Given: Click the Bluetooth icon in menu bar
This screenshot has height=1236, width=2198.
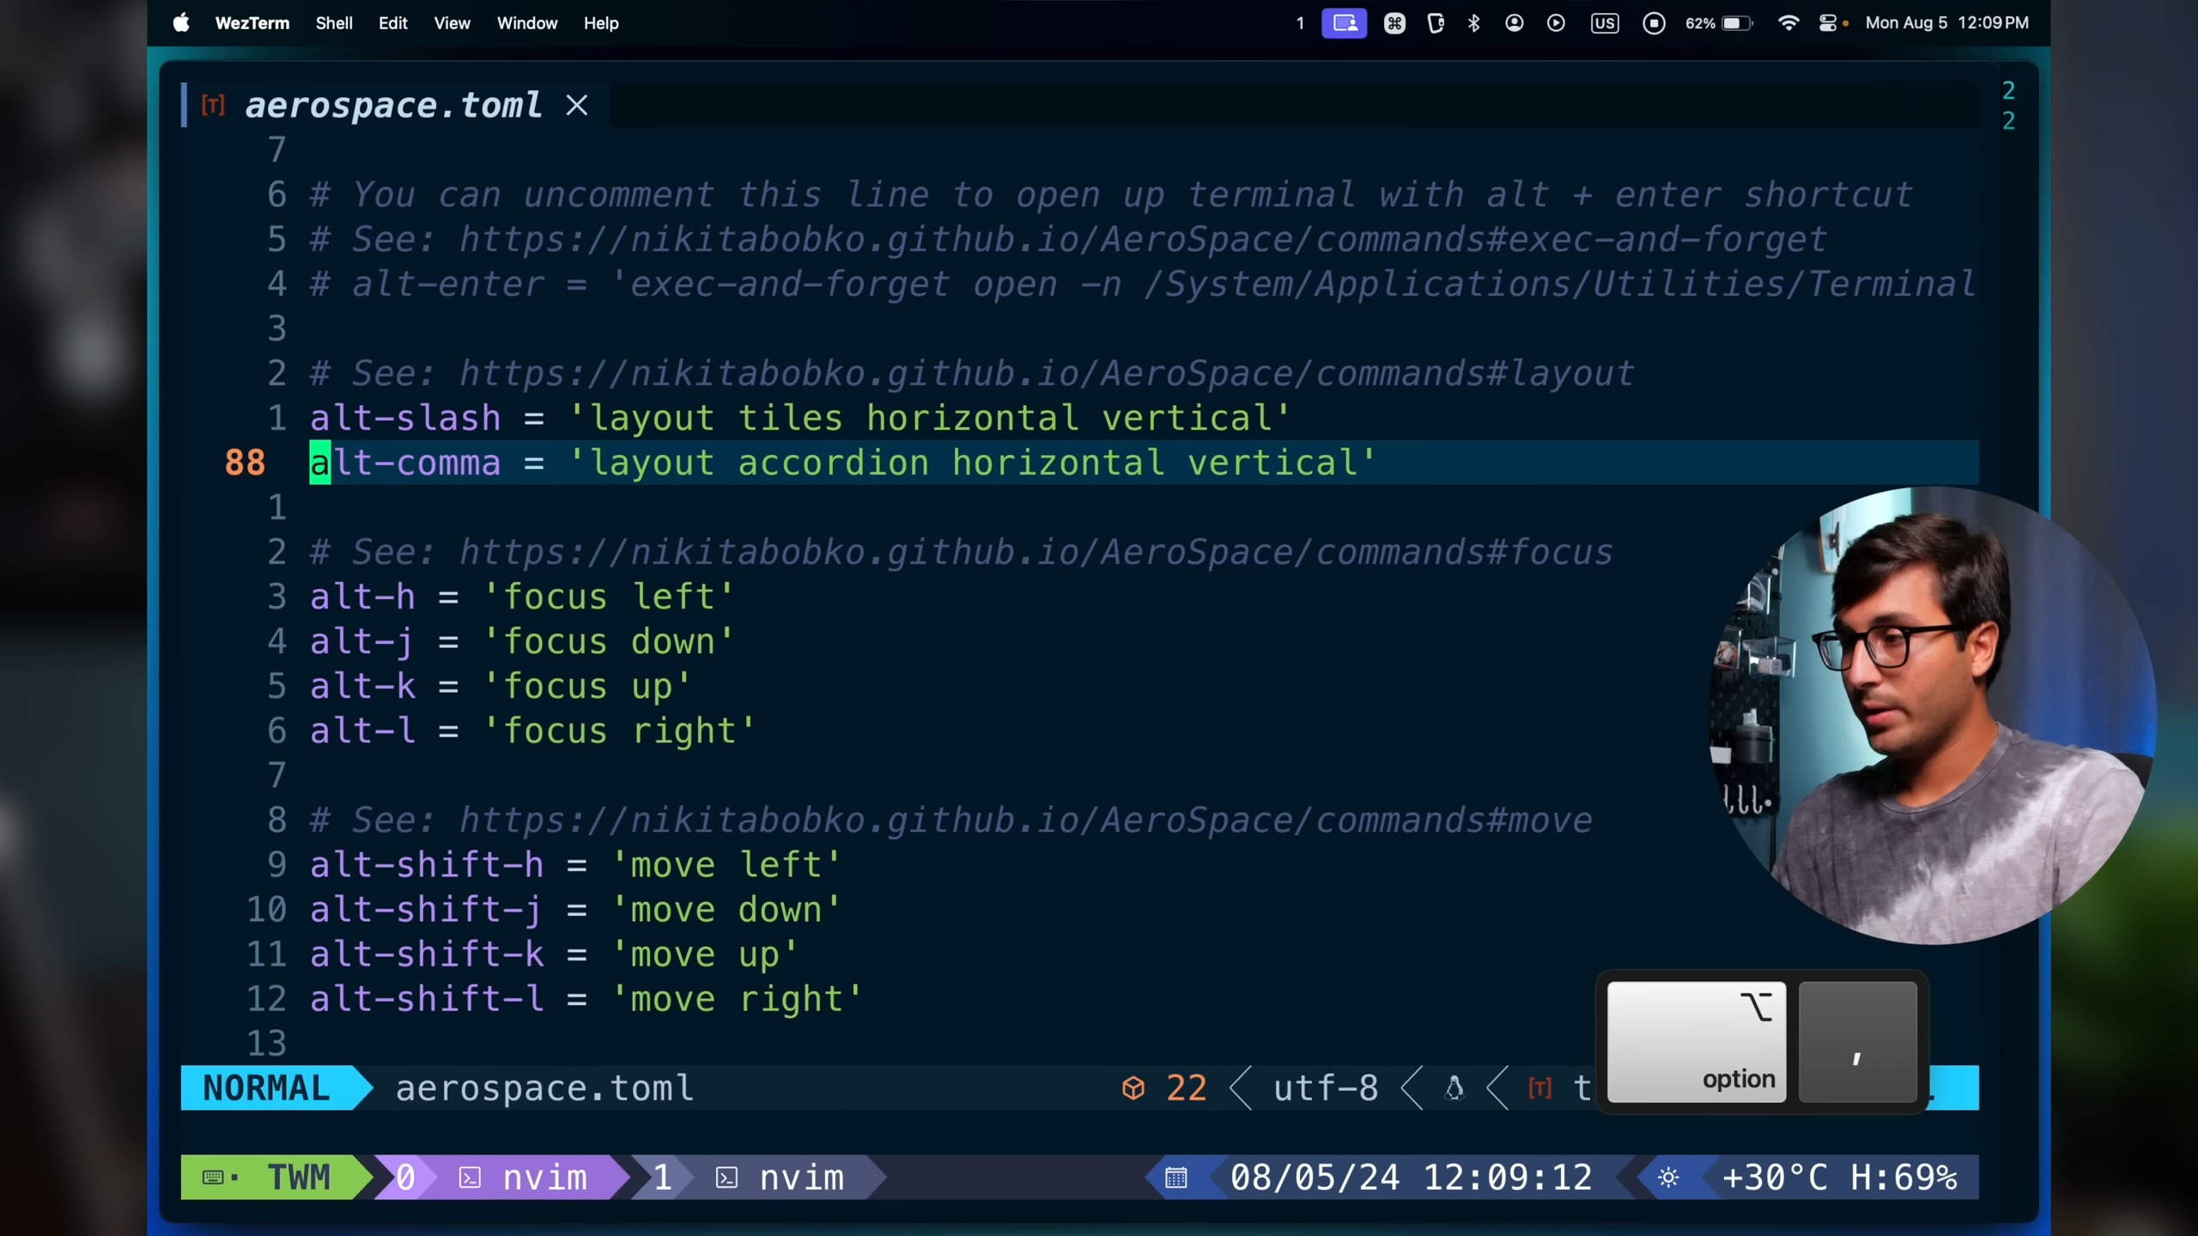Looking at the screenshot, I should point(1473,23).
